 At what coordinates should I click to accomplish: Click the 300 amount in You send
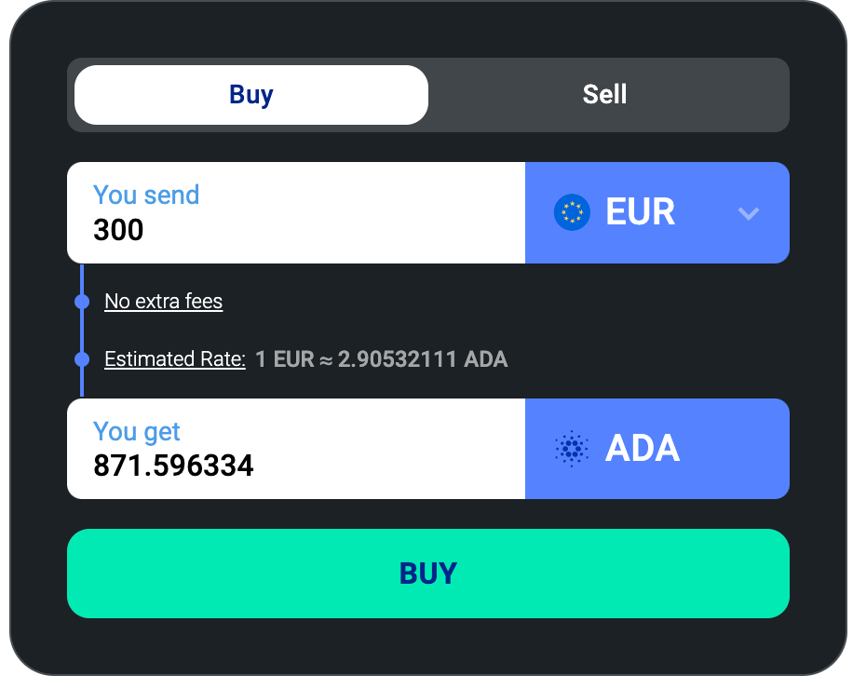coord(119,230)
